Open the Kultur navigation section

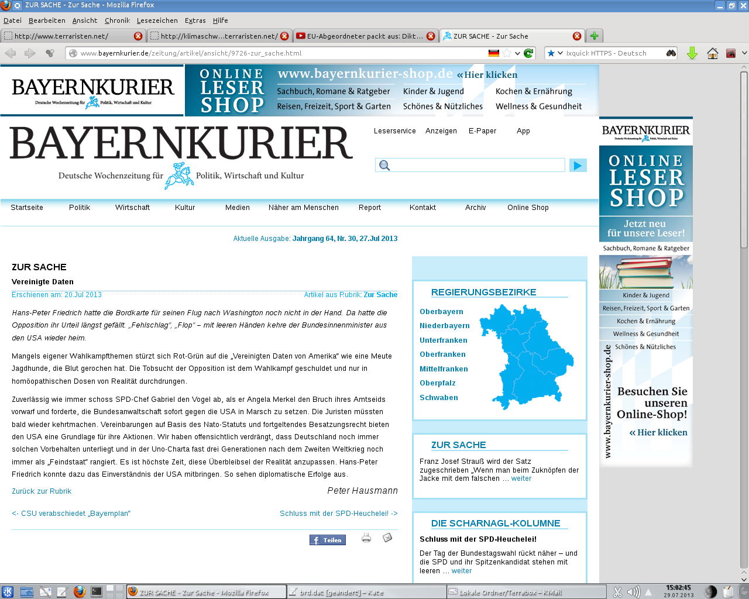[x=185, y=208]
